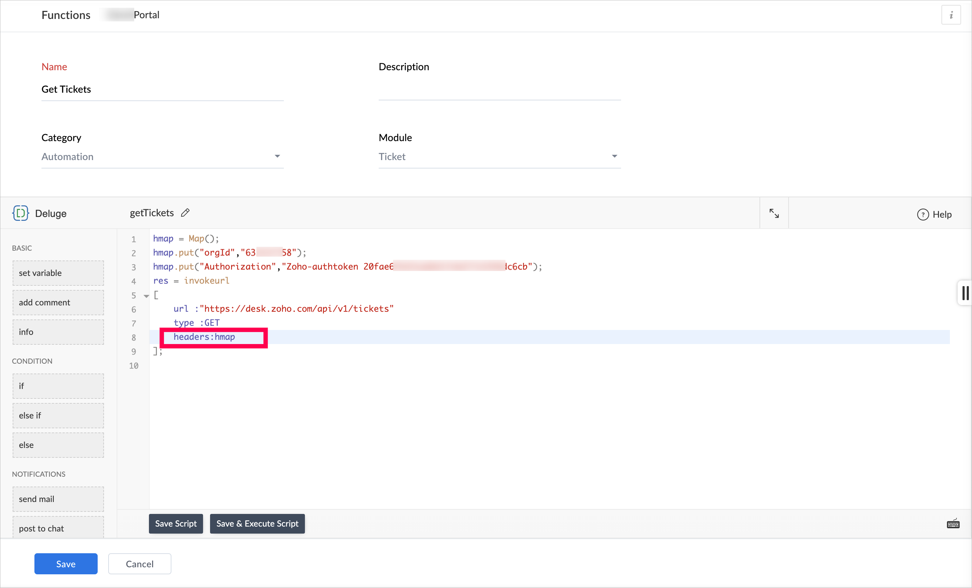The width and height of the screenshot is (972, 588).
Task: Open the Help question-mark icon
Action: click(922, 214)
